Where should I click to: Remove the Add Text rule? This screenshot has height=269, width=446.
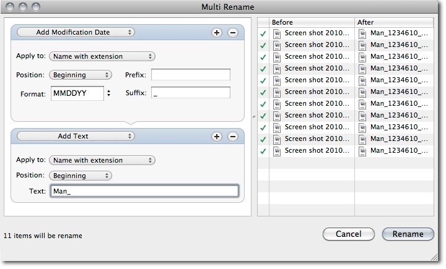233,137
